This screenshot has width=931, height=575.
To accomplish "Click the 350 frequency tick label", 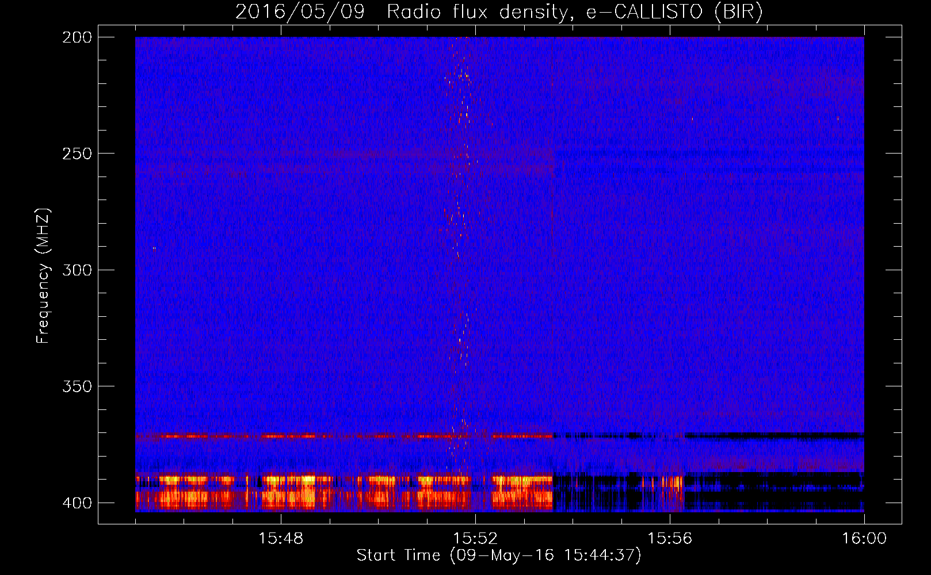I will pyautogui.click(x=77, y=386).
